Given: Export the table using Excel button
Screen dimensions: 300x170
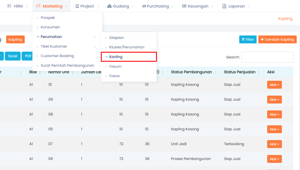Looking at the screenshot, I should point(13,56).
